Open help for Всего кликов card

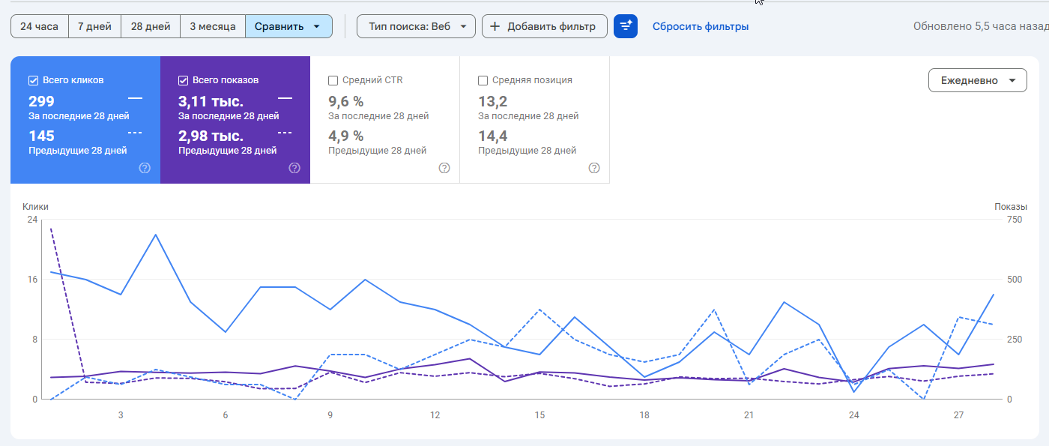pos(145,168)
